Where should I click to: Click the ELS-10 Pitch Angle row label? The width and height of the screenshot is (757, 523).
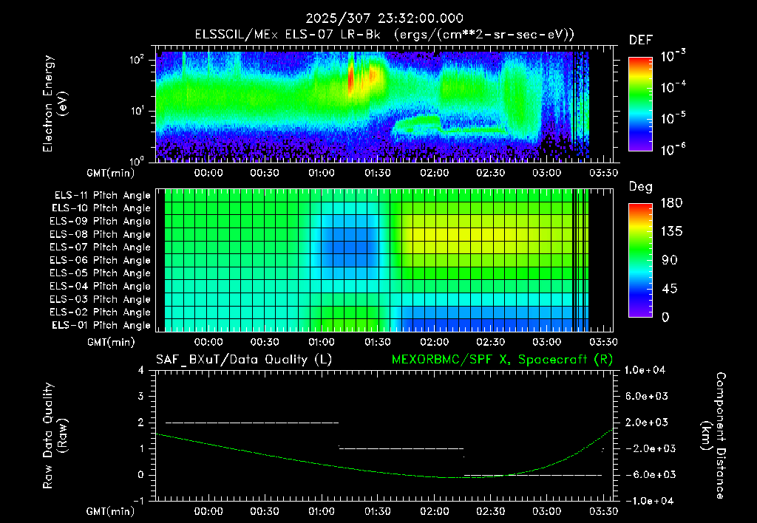tap(101, 208)
